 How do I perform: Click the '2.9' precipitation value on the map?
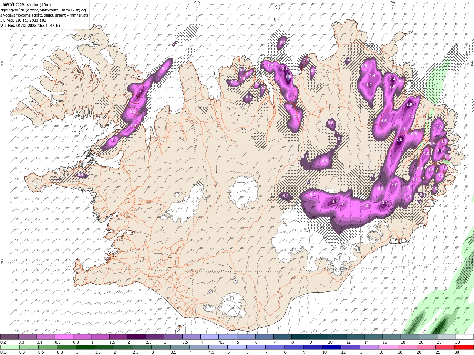coord(409,105)
